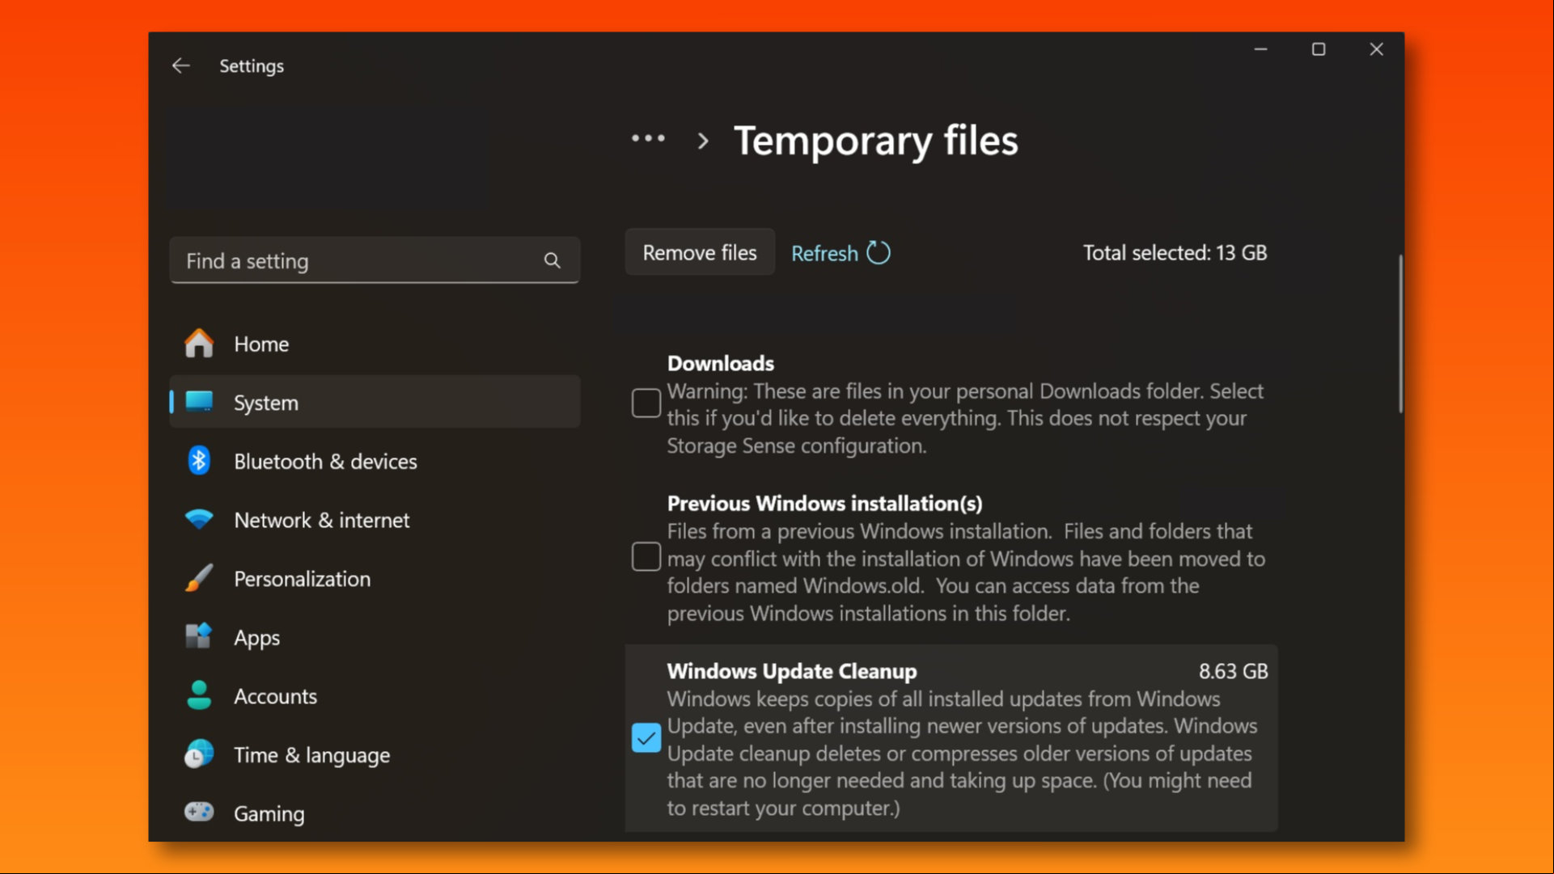Click the search magnifier icon
This screenshot has width=1554, height=874.
(x=552, y=260)
